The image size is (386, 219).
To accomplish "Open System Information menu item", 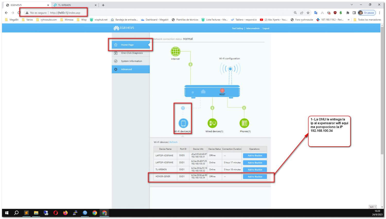I will pyautogui.click(x=131, y=61).
